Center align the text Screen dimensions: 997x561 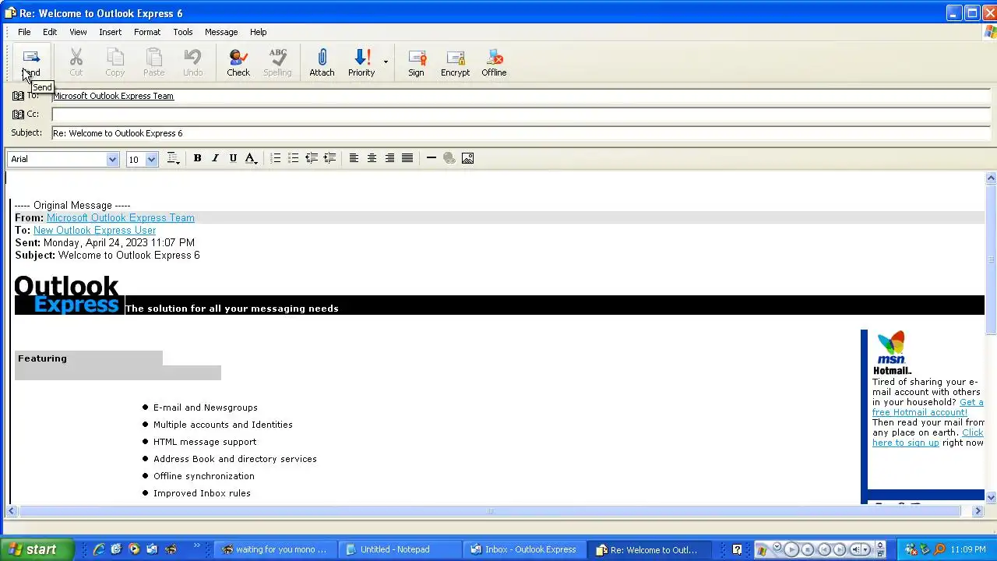372,158
